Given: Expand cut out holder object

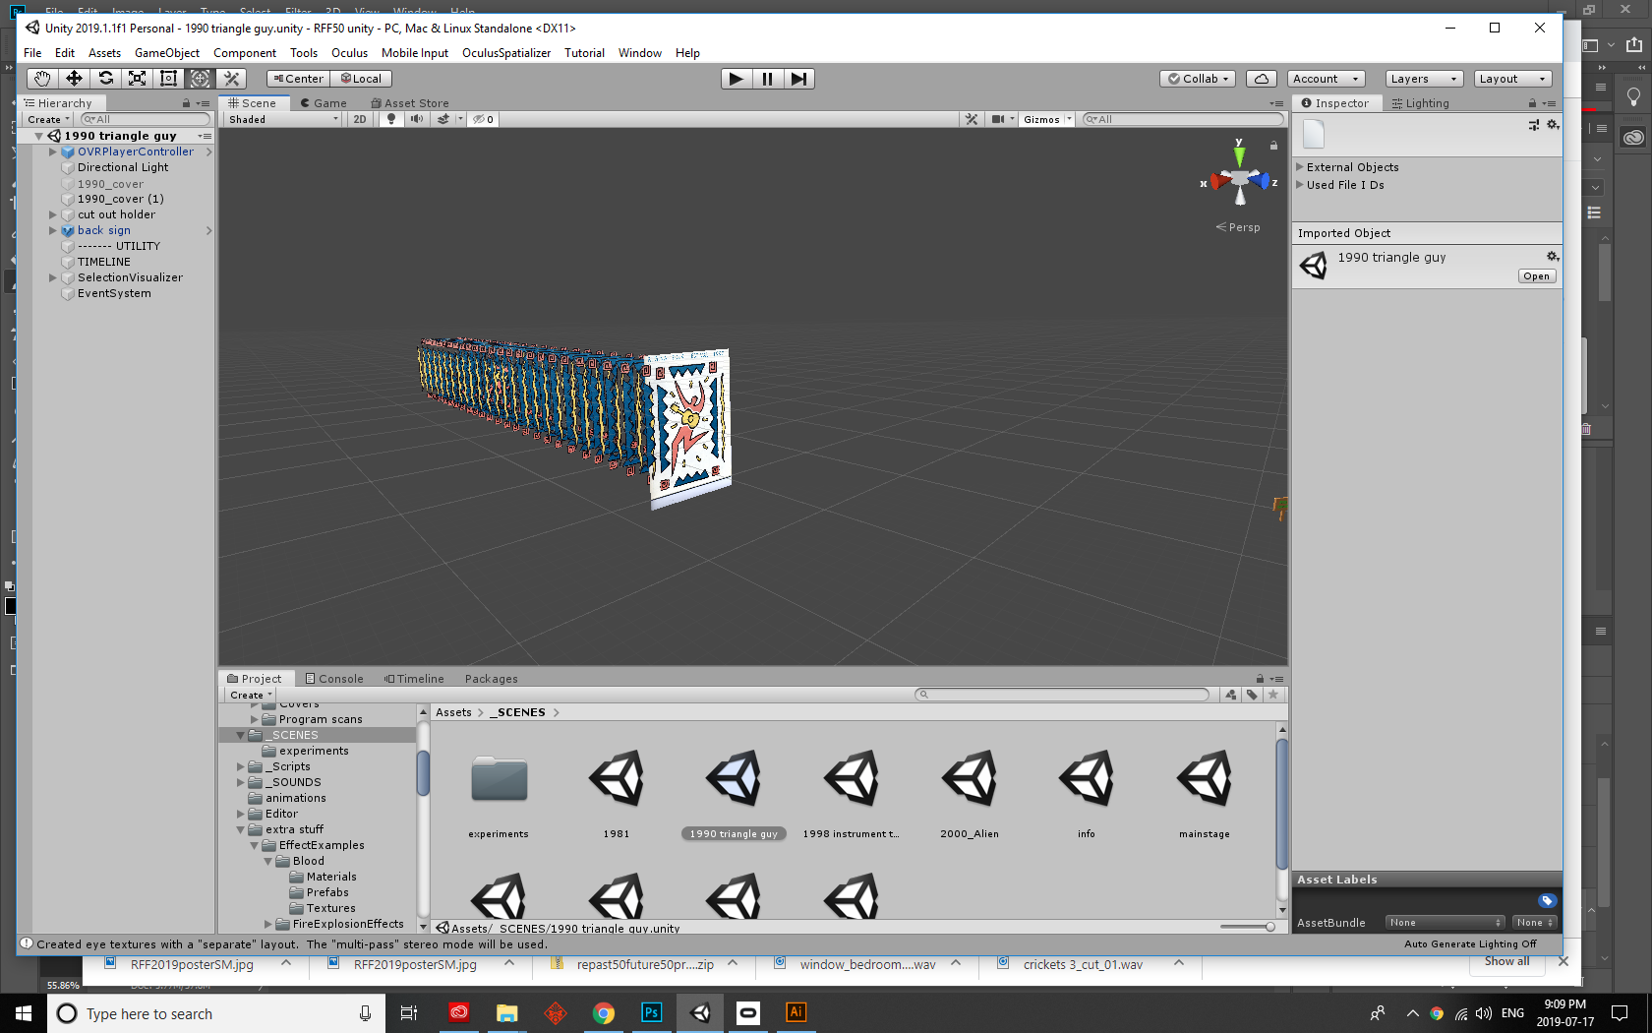Looking at the screenshot, I should coord(53,214).
